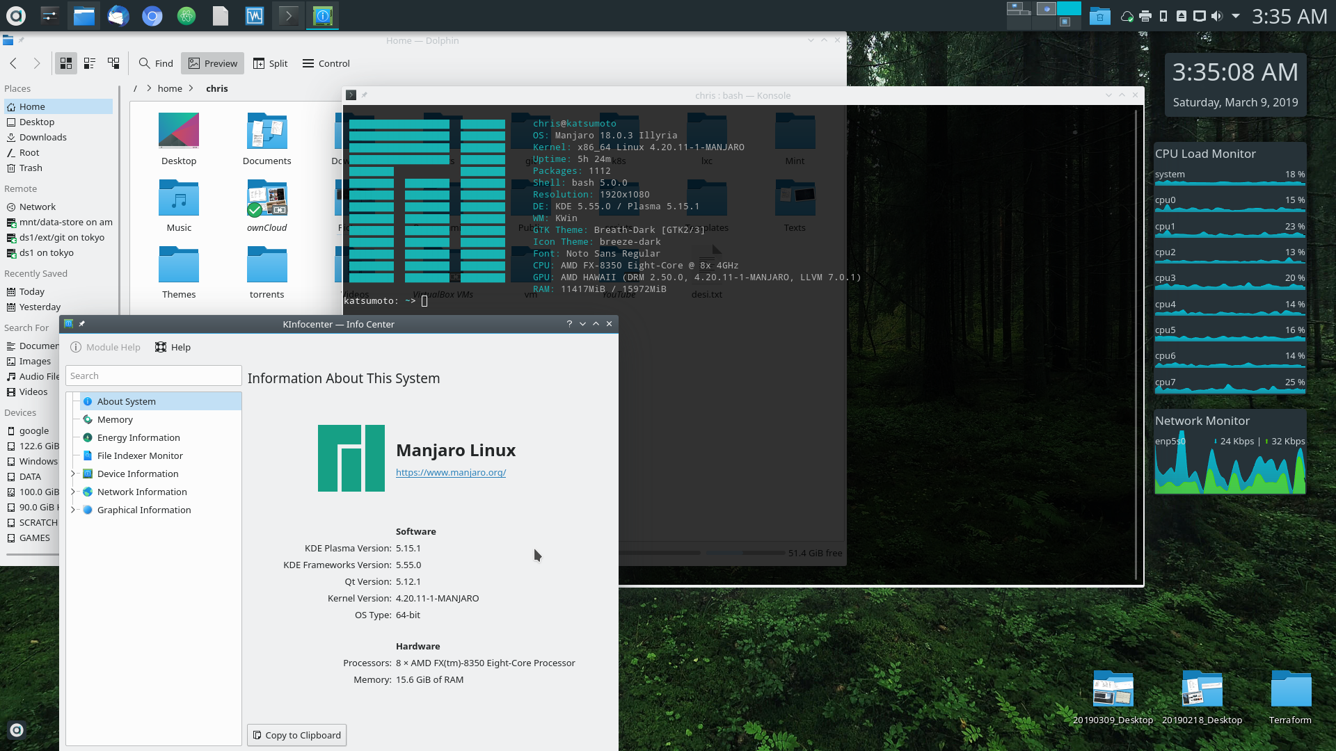
Task: Select the KInfocenter task icon in the panel
Action: click(322, 15)
